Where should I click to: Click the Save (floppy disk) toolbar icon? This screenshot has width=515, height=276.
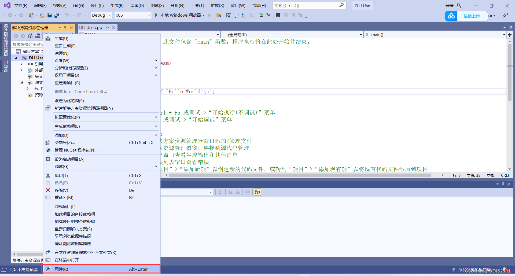49,15
